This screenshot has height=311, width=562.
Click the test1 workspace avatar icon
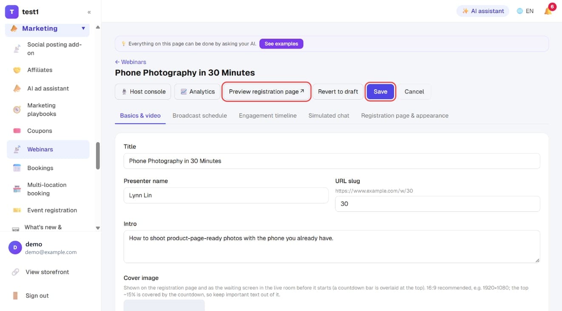(11, 12)
